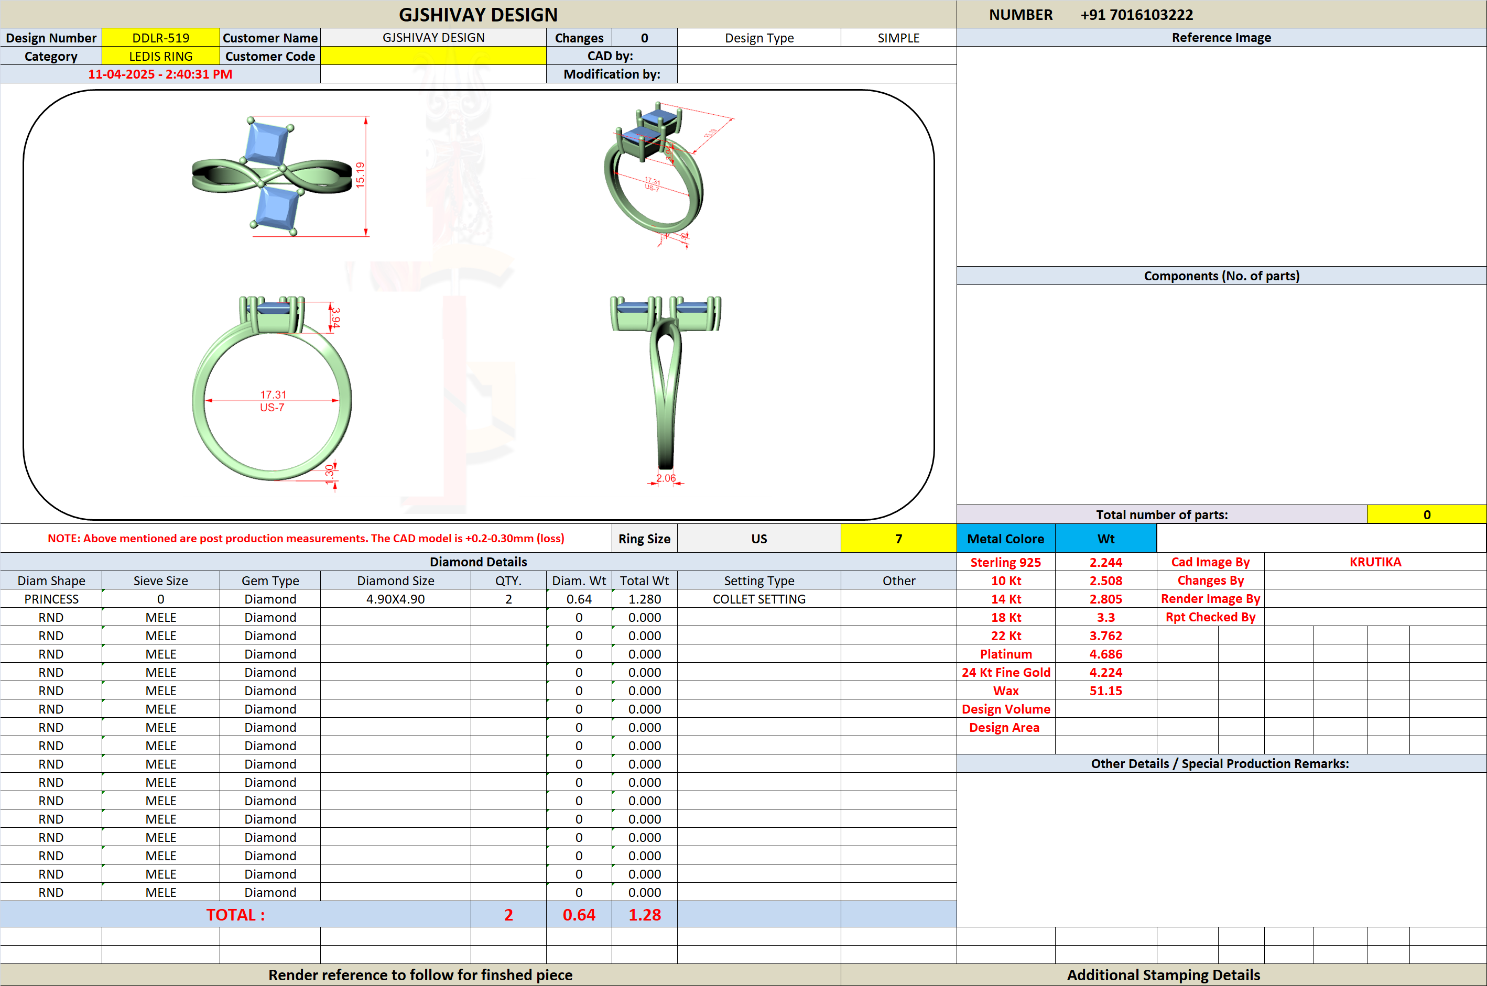This screenshot has height=986, width=1487.
Task: Select the Render Image By label cell
Action: click(x=1210, y=599)
